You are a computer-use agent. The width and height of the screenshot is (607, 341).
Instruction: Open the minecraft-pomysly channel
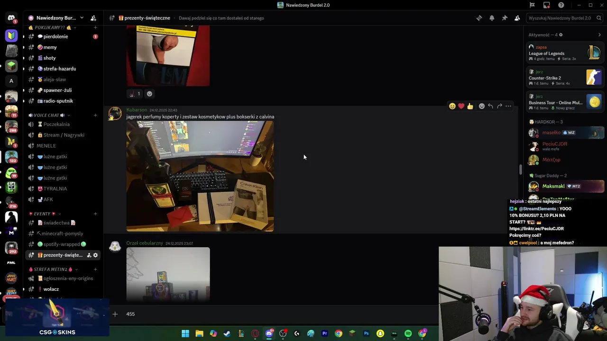point(63,233)
